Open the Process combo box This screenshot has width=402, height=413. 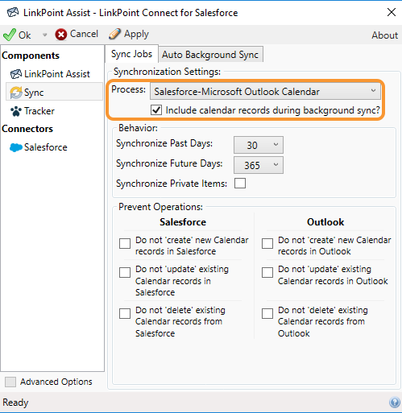(265, 91)
